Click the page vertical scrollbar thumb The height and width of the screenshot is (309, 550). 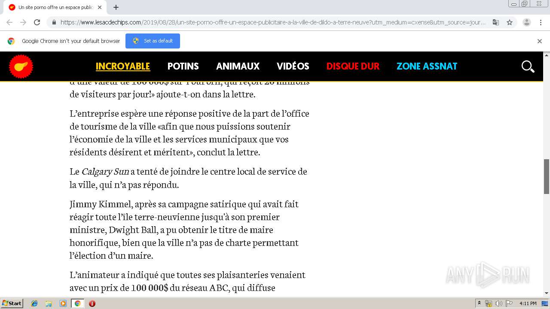click(547, 176)
